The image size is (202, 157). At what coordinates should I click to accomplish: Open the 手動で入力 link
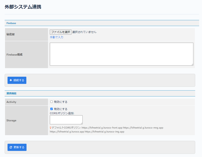57,37
